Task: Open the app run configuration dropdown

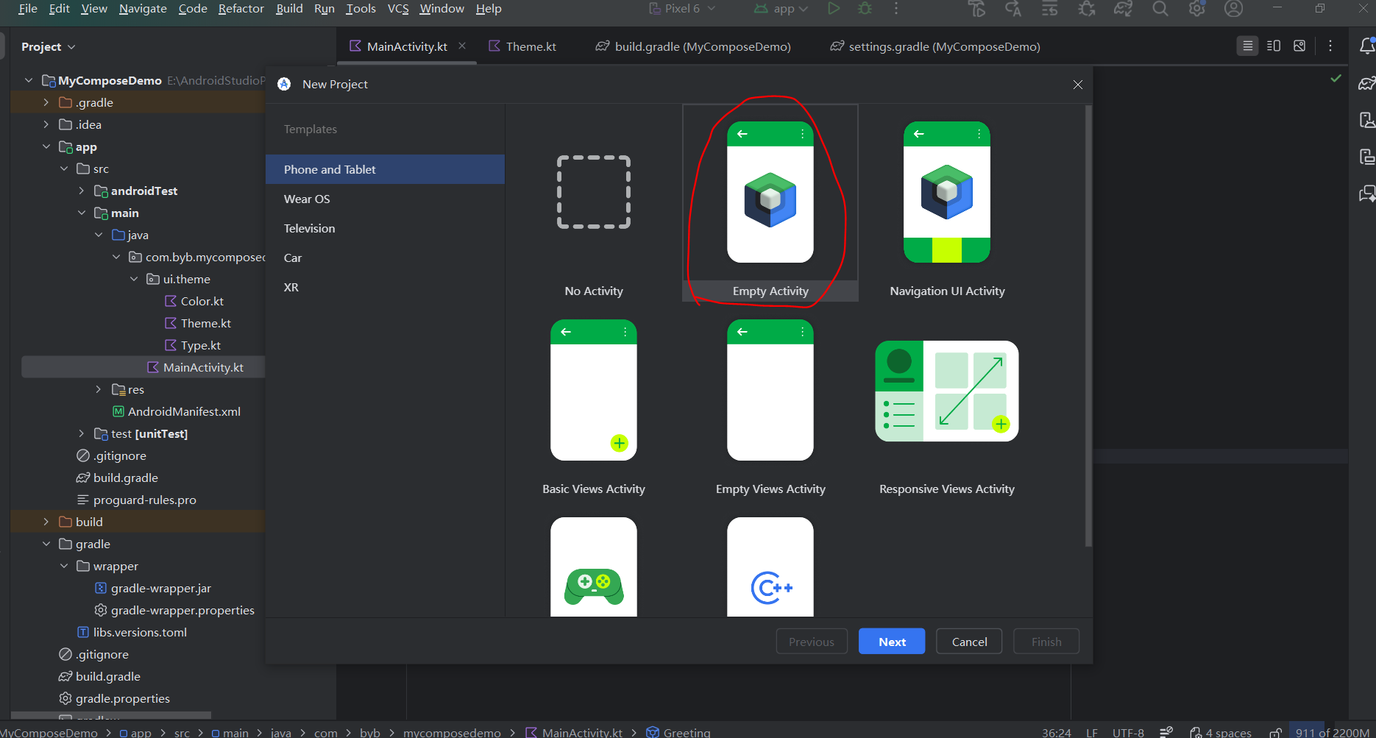Action: (x=781, y=9)
